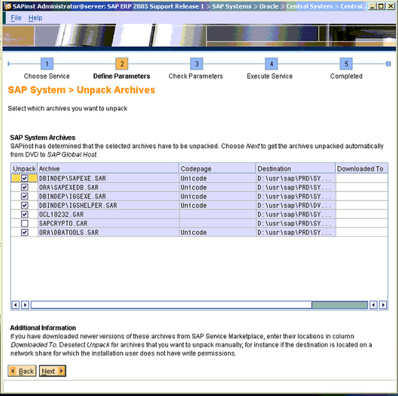Select the DBINDEP\IGSHELPER.SAR archive cell
Screen dimensions: 398x396
108,205
